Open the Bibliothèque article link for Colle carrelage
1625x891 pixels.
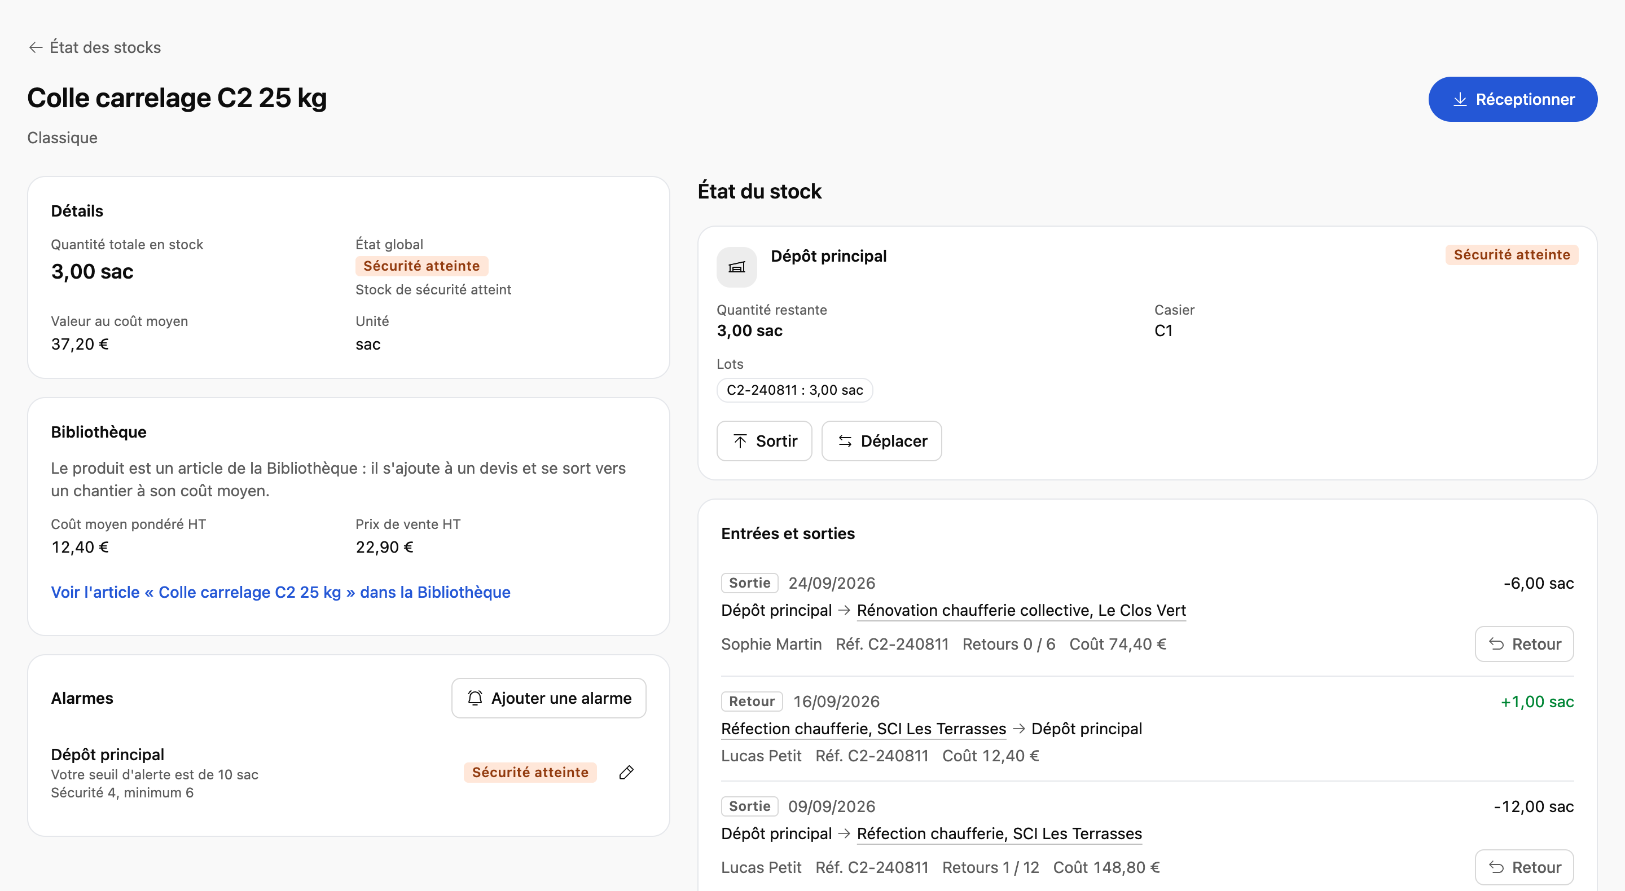281,592
